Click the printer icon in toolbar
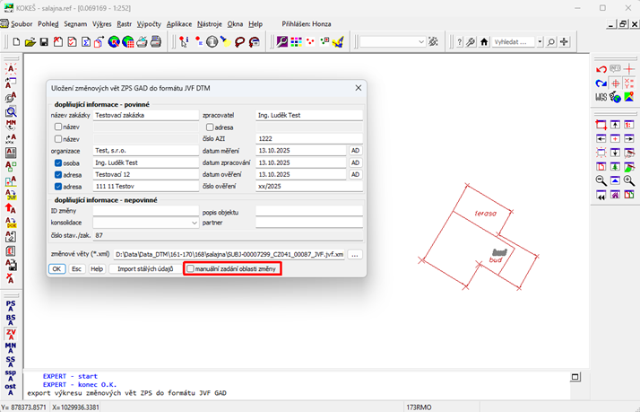The image size is (640, 412). pos(155,42)
